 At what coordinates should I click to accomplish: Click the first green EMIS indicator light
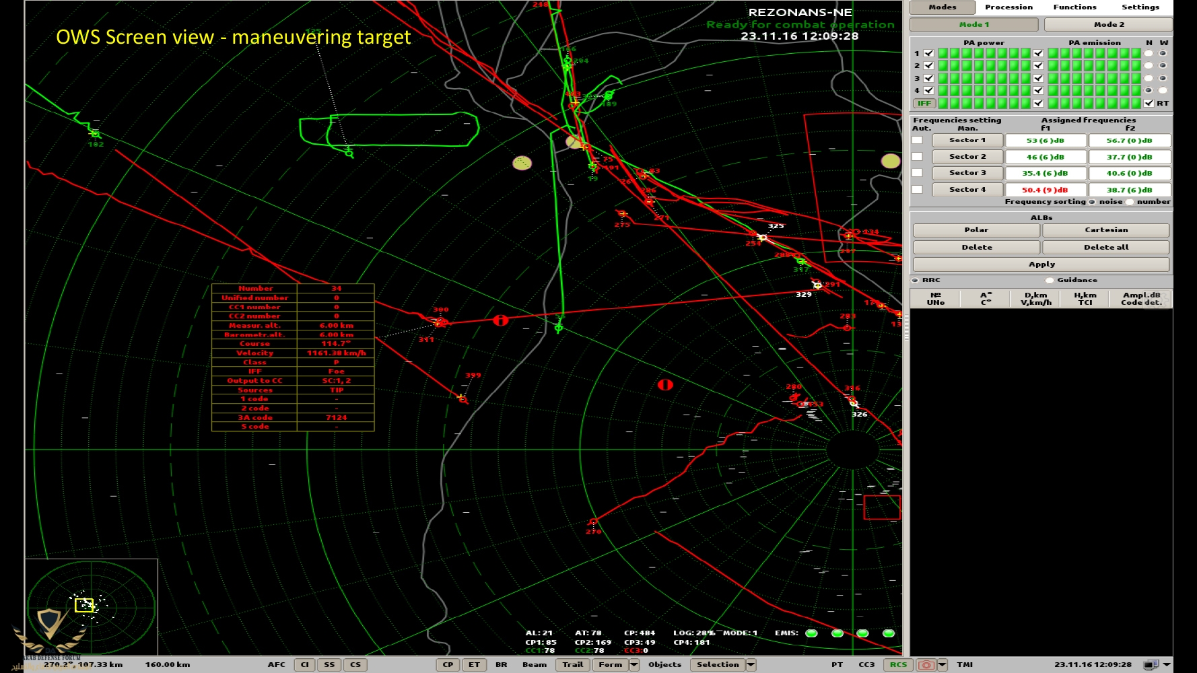811,633
